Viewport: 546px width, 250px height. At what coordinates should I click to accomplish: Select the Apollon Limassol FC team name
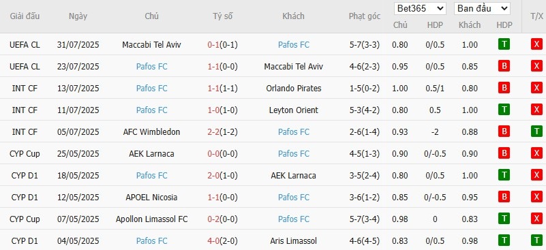point(152,219)
